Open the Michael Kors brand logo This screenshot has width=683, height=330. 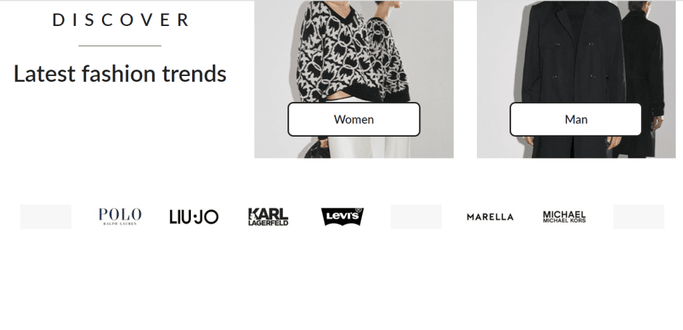pos(564,217)
